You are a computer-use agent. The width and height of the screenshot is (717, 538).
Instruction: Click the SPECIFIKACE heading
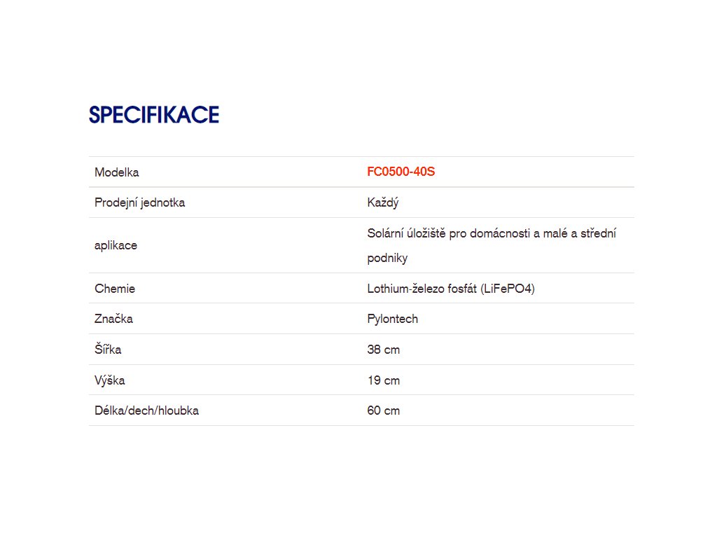tap(154, 114)
